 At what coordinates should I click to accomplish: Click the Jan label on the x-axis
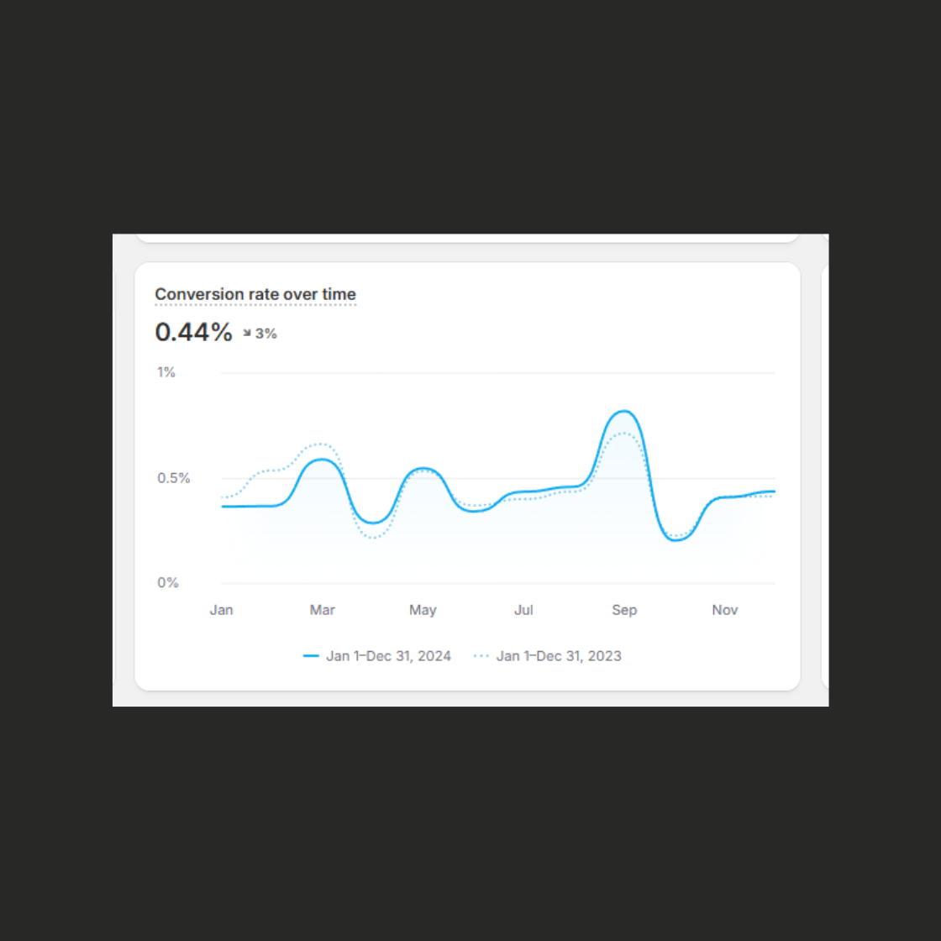coord(222,610)
